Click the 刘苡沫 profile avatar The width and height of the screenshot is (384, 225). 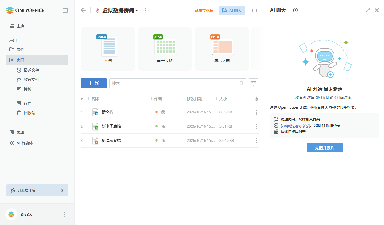(x=11, y=214)
